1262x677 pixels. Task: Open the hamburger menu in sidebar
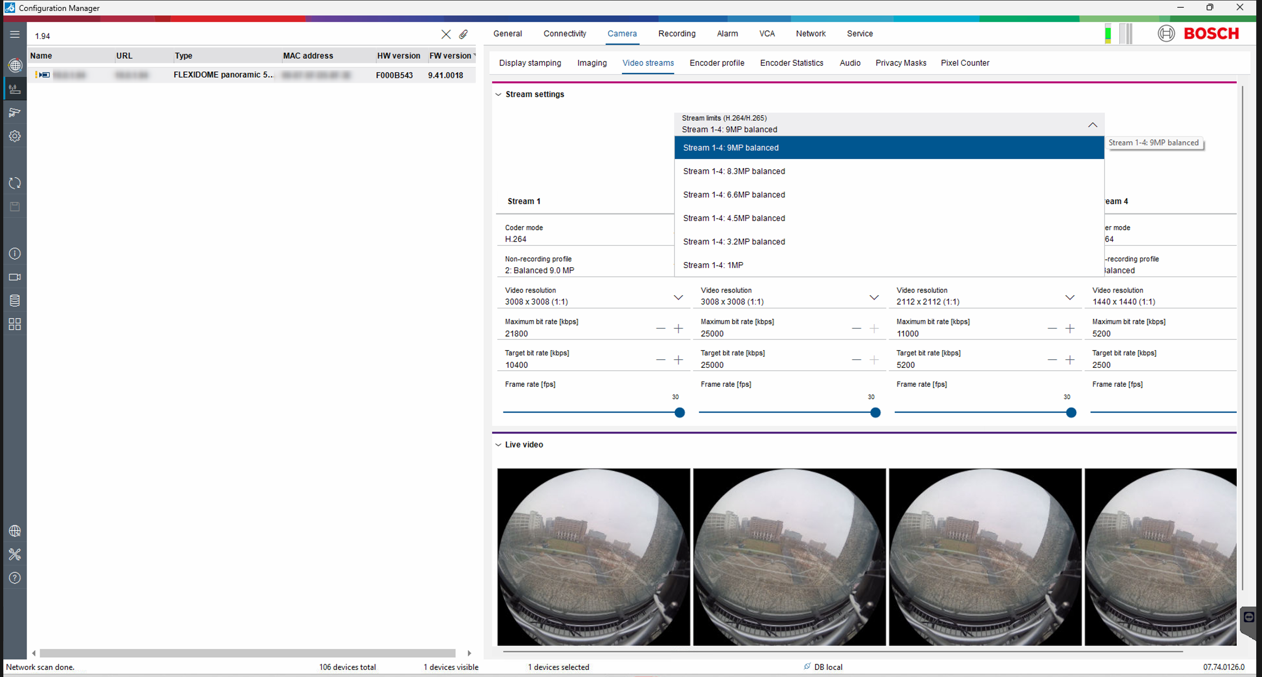pos(15,34)
